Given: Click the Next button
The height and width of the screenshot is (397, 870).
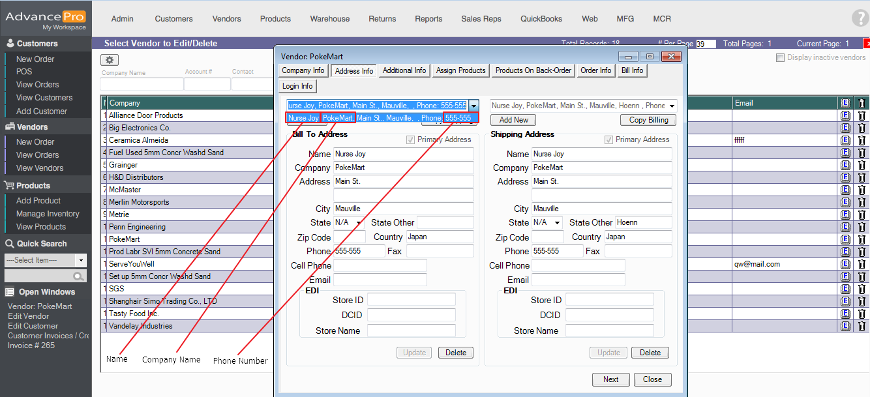Looking at the screenshot, I should (x=610, y=379).
